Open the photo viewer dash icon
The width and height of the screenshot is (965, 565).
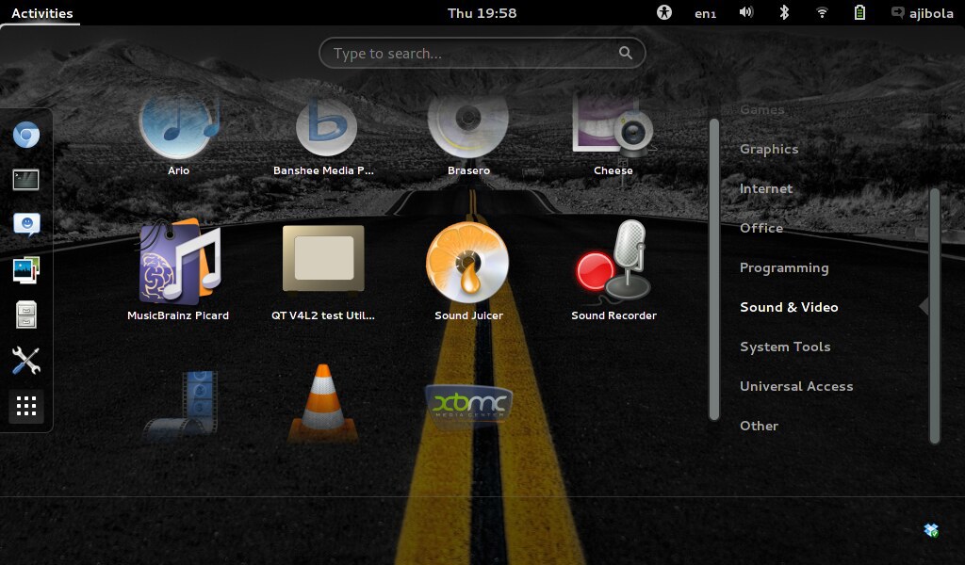coord(26,270)
